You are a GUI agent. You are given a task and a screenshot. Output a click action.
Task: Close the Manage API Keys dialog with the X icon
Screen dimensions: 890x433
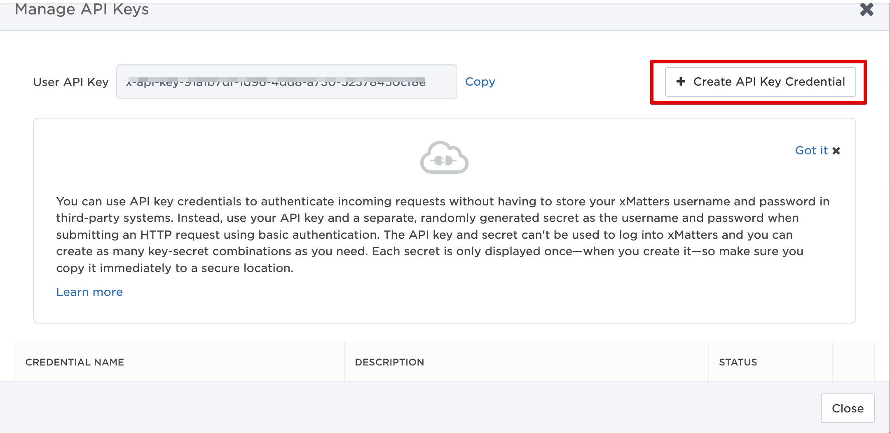pos(867,9)
